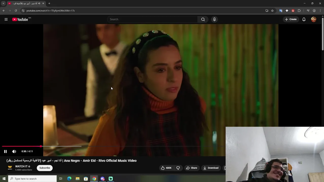Go back in browser history
The width and height of the screenshot is (324, 182).
coord(4,11)
